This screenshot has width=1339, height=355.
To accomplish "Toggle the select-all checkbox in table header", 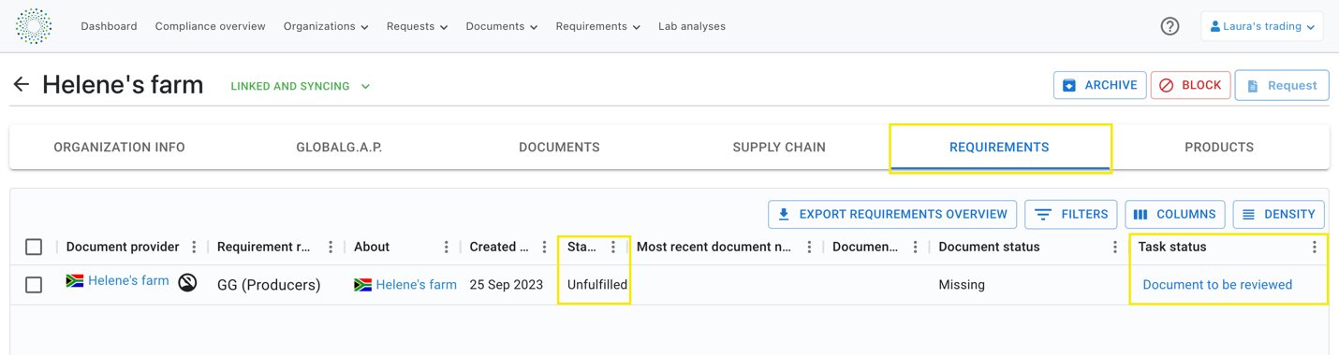I will coord(34,248).
